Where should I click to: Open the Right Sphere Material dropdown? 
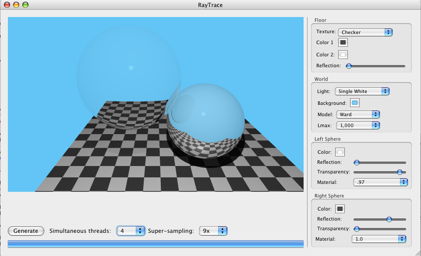click(379, 239)
